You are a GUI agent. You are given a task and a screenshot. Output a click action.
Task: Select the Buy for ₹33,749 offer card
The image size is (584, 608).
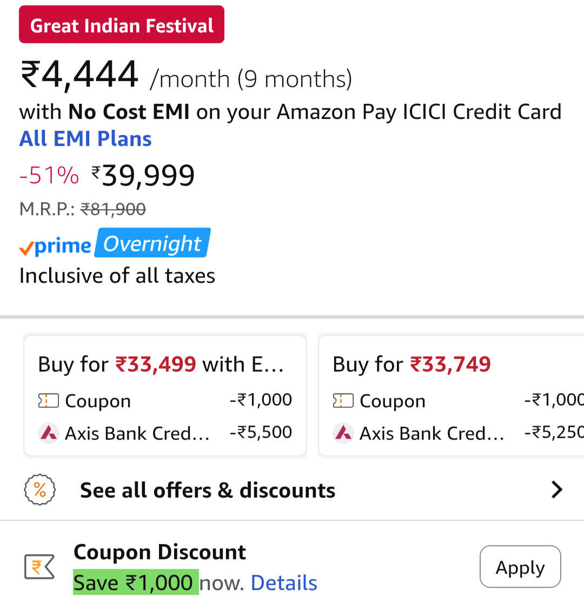(452, 395)
